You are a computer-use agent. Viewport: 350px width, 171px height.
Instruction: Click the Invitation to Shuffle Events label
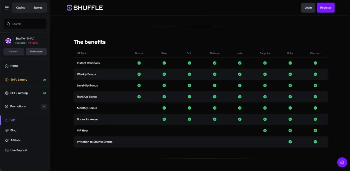point(95,142)
